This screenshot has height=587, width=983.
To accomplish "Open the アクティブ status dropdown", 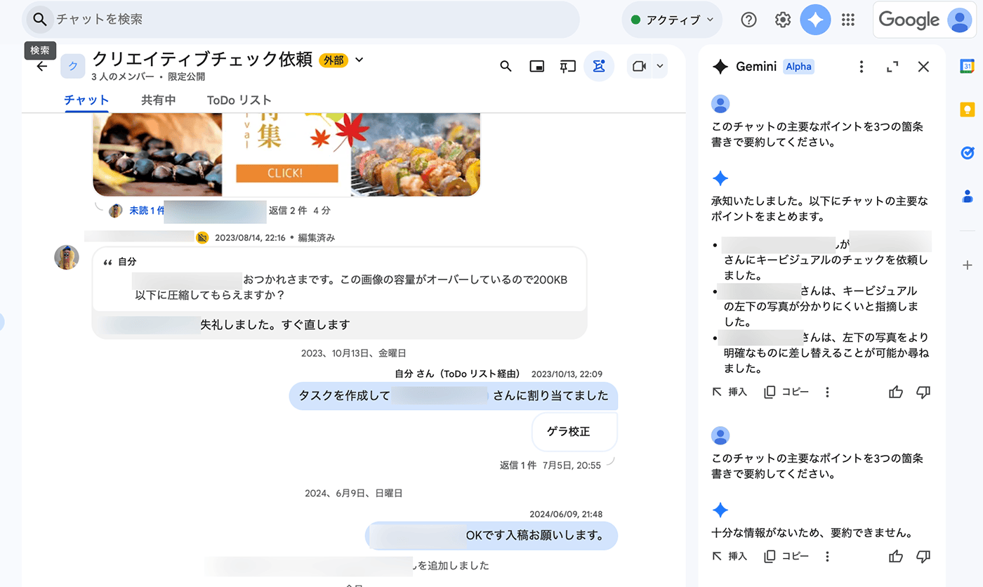I will click(x=672, y=20).
